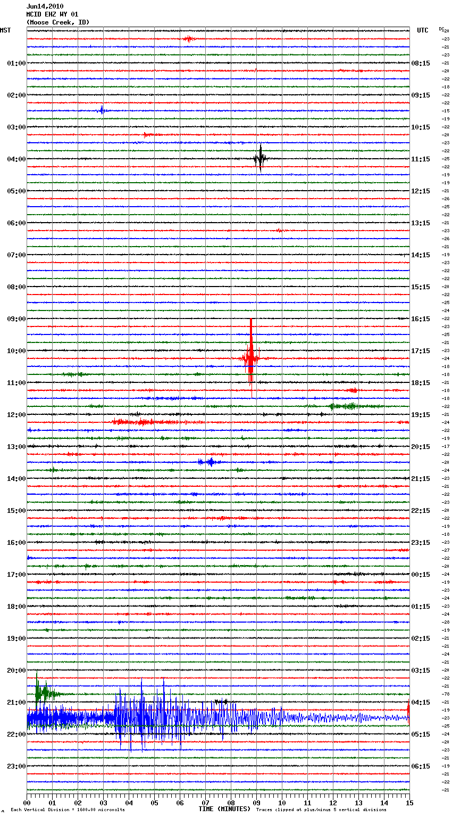The height and width of the screenshot is (817, 452).
Task: Click the UTC time zone header
Action: (423, 30)
